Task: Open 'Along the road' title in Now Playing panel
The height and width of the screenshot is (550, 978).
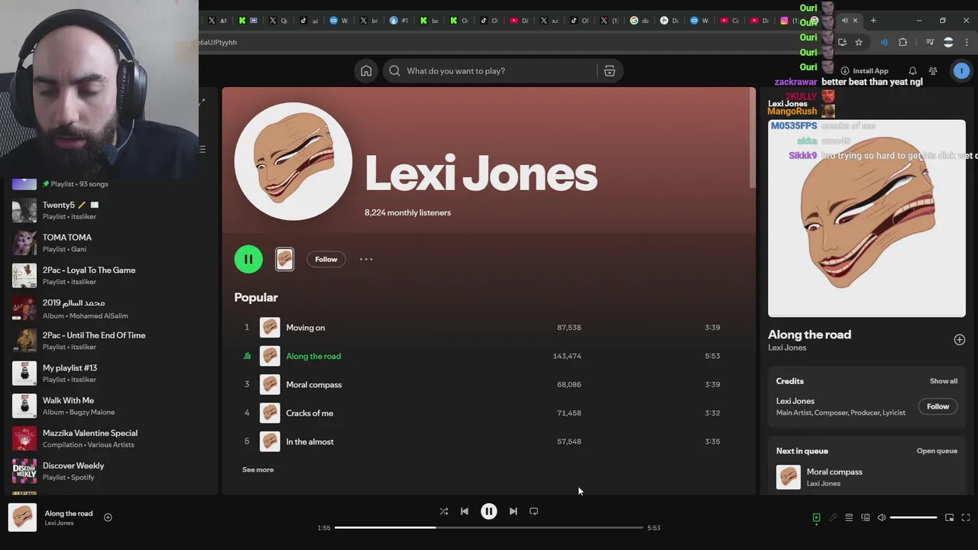Action: (x=809, y=335)
